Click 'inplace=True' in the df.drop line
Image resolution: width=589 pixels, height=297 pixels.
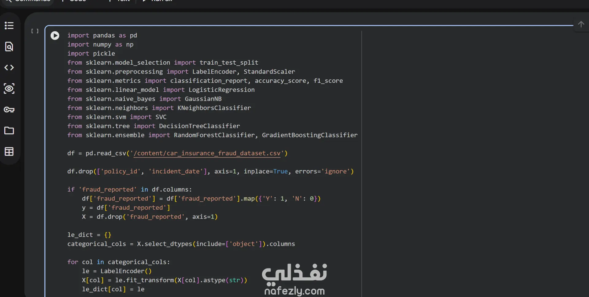pos(266,171)
